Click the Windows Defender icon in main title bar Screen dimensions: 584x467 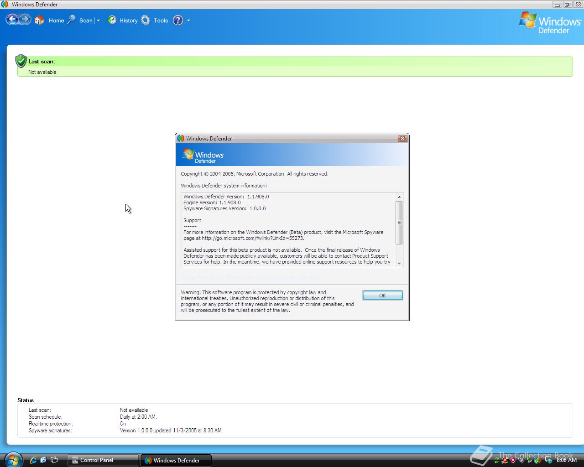click(5, 4)
